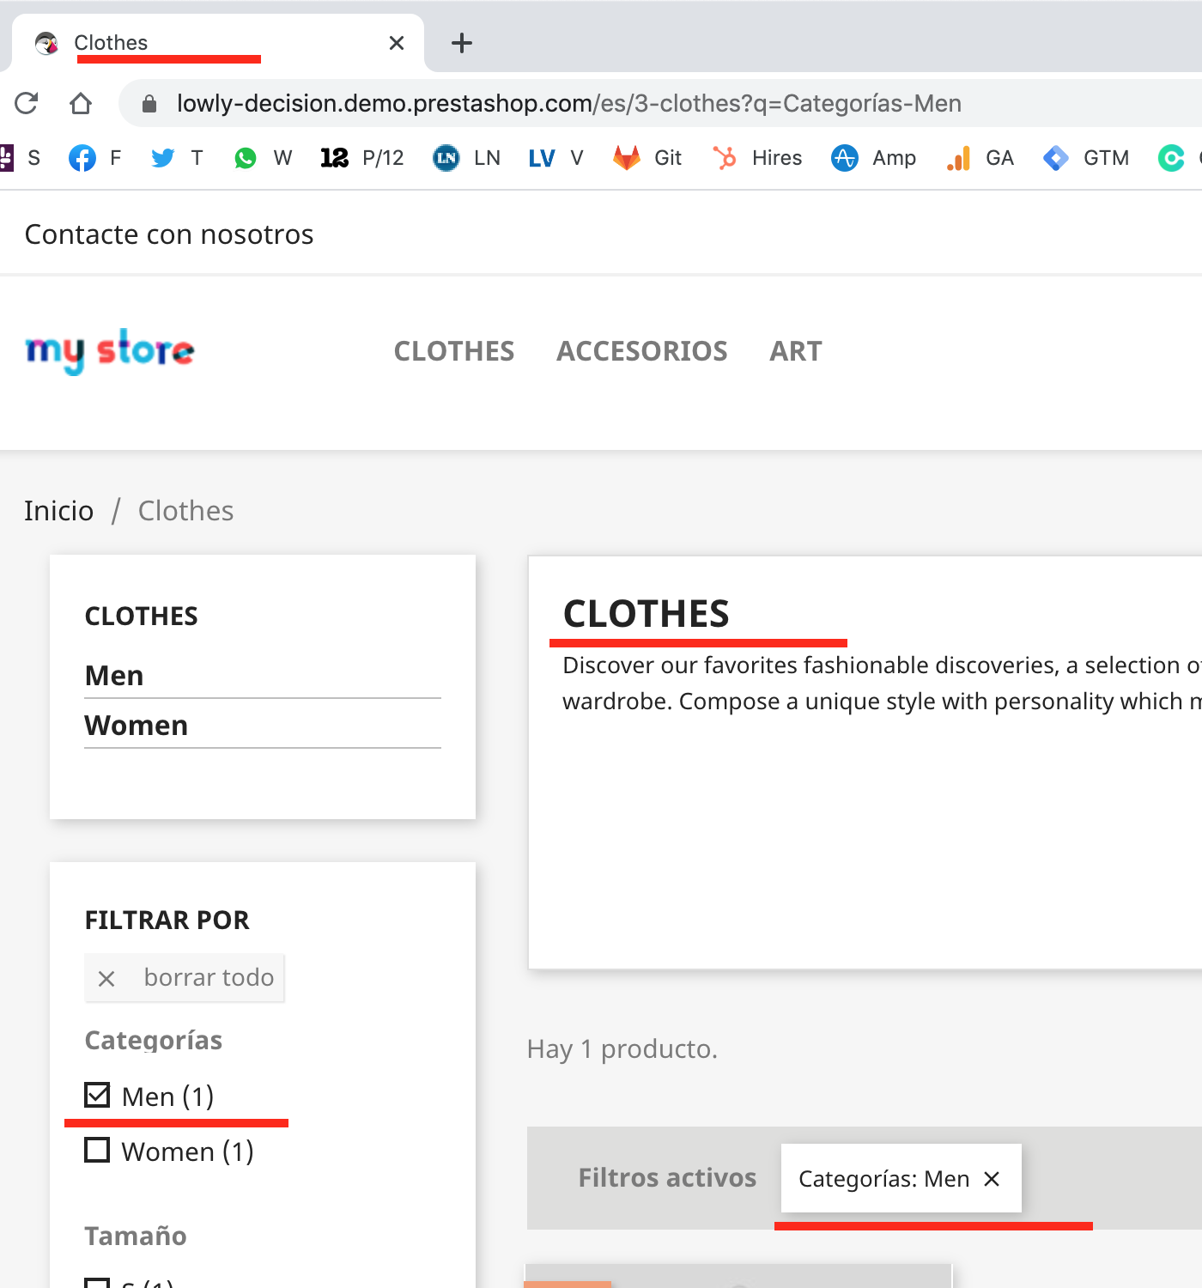1202x1288 pixels.
Task: Open the Facebook bookmark
Action: click(82, 158)
